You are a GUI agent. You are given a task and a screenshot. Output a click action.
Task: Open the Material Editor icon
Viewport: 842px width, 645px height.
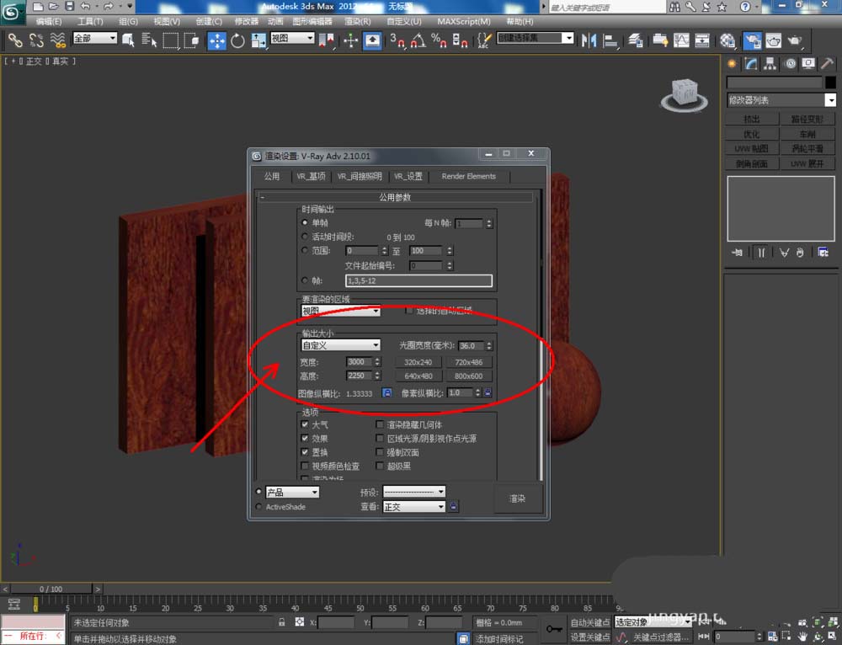[727, 40]
